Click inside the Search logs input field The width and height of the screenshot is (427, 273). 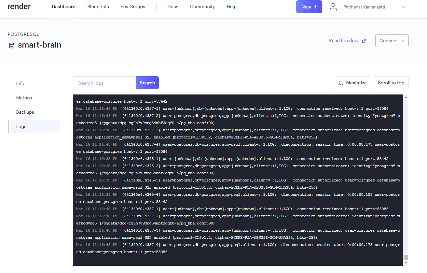[104, 82]
